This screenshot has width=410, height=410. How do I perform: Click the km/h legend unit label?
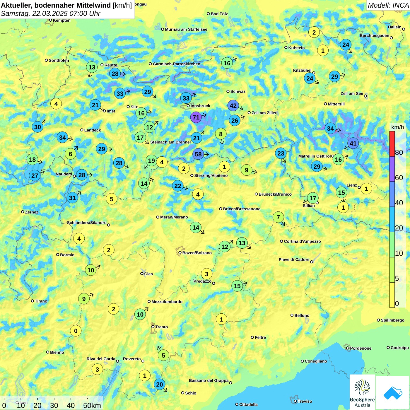[397, 127]
